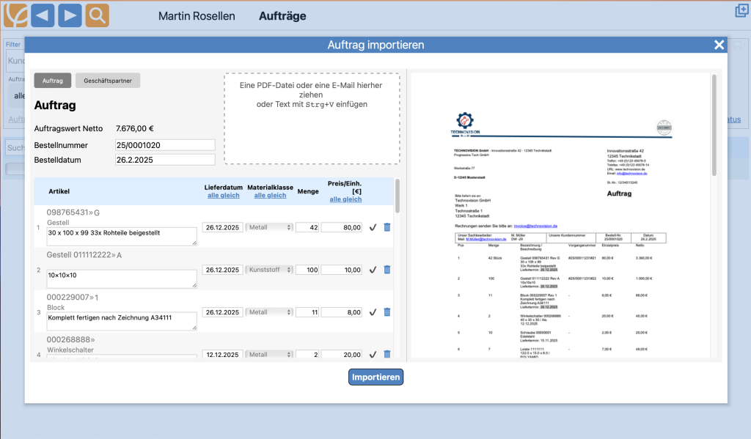Click the Bestelldatum field 26.2.2025
751x439 pixels.
(165, 160)
